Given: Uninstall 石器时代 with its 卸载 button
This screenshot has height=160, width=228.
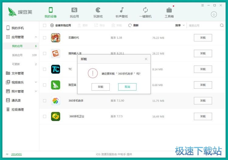Looking at the screenshot, I should (x=203, y=38).
